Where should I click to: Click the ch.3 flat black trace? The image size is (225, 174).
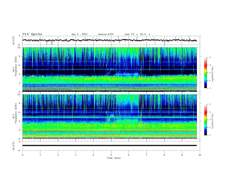(x=110, y=146)
